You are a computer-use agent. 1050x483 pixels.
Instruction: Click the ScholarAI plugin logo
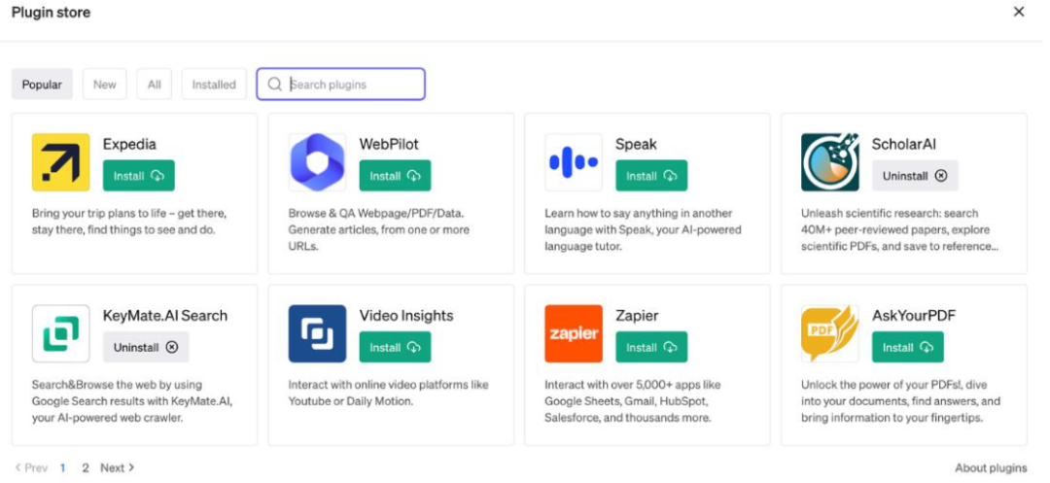pos(830,162)
